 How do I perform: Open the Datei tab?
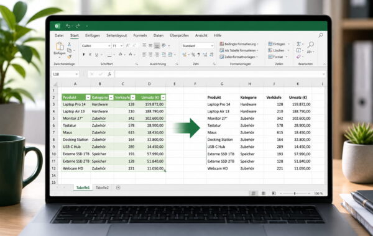pyautogui.click(x=59, y=35)
